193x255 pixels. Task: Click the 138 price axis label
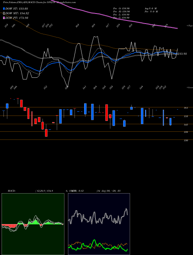(186, 132)
